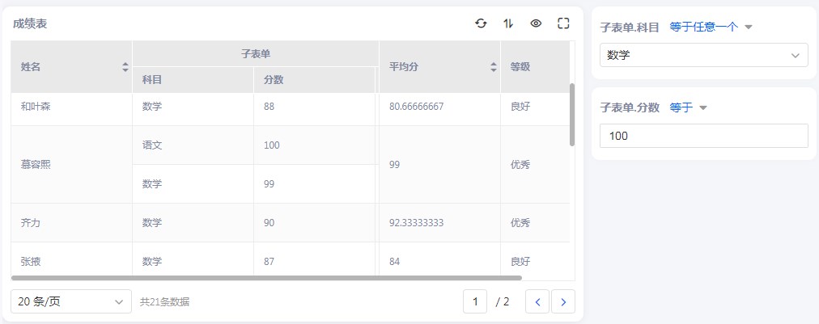Open the 等于 operator dropdown for 分数
Viewport: 819px width, 324px height.
688,107
